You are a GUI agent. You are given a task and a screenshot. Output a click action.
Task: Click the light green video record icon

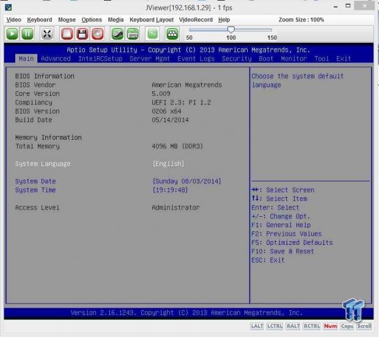pos(152,34)
